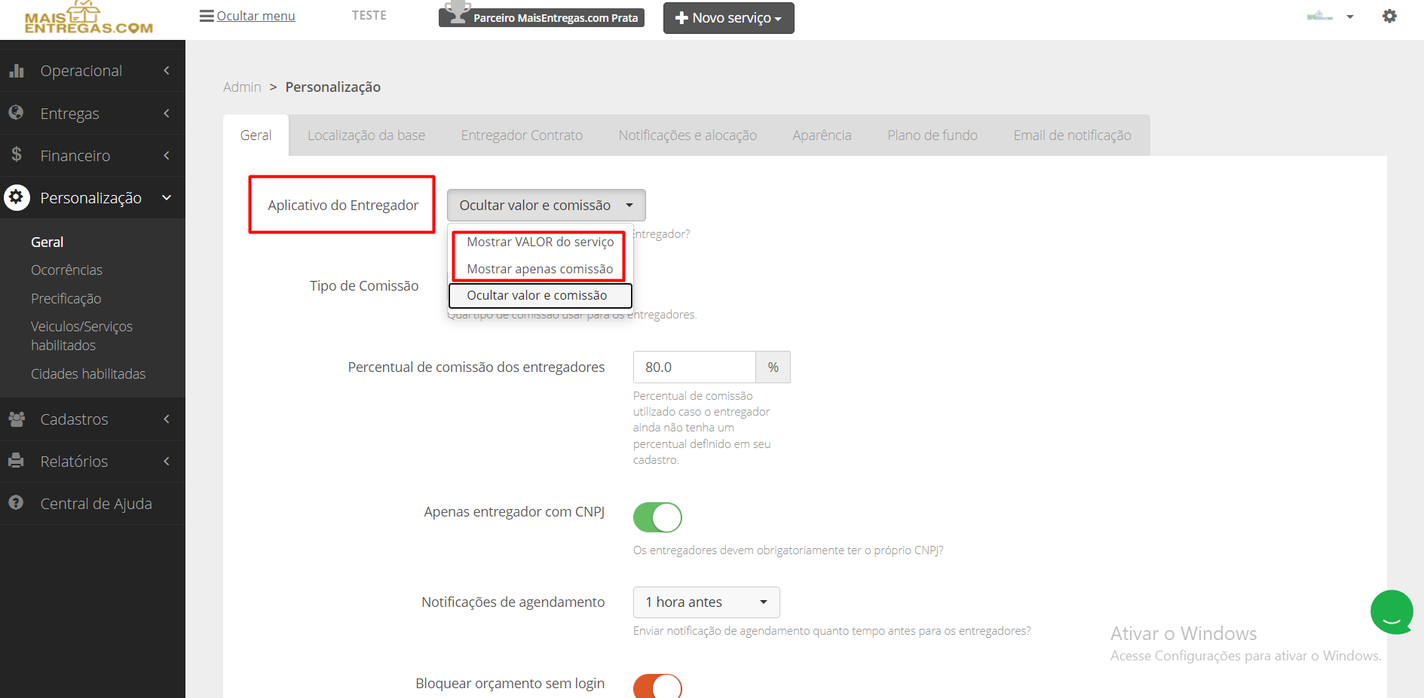This screenshot has height=698, width=1424.
Task: Open Ocorrências in the sidebar
Action: pyautogui.click(x=66, y=270)
